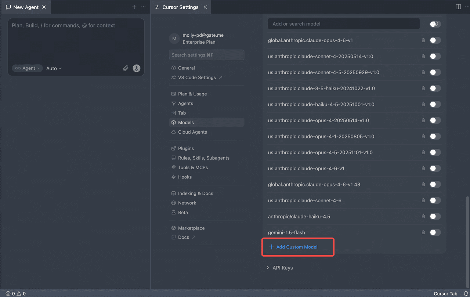The width and height of the screenshot is (470, 297).
Task: Delete global.anthropic.claude-opus-4-6-v1 43 model
Action: point(423,184)
